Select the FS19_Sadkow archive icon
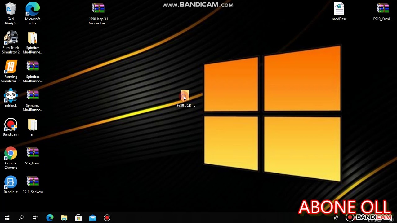This screenshot has width=397, height=223. 33,182
